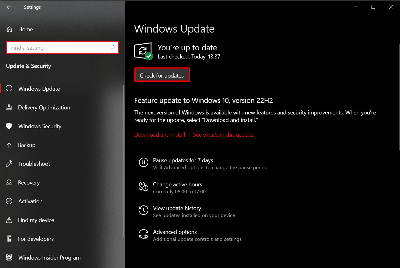Click the Windows Insider Program cat icon
Screen dimensions: 400x268
point(9,258)
